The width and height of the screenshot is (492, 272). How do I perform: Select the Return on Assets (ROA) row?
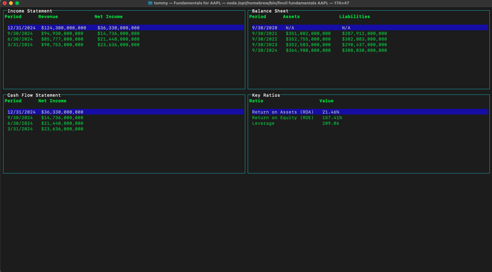[370, 112]
